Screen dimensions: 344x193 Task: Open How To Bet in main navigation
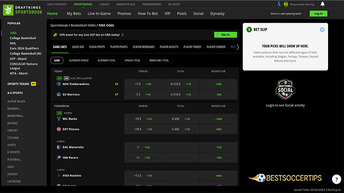(147, 14)
